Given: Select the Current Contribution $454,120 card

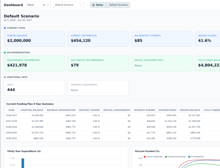Looking at the screenshot, I should point(98,39).
